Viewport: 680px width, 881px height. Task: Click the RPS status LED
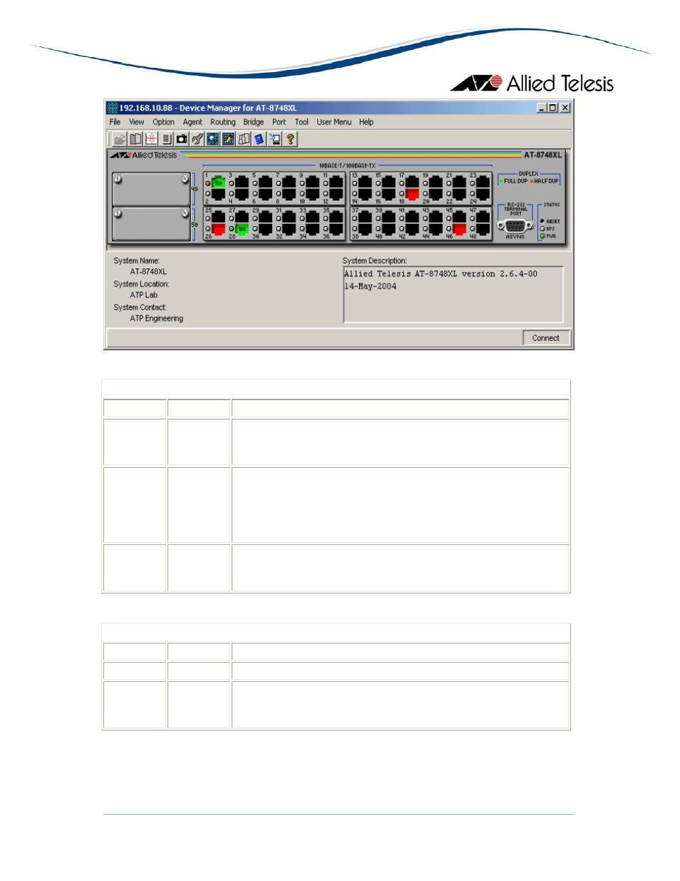[542, 228]
